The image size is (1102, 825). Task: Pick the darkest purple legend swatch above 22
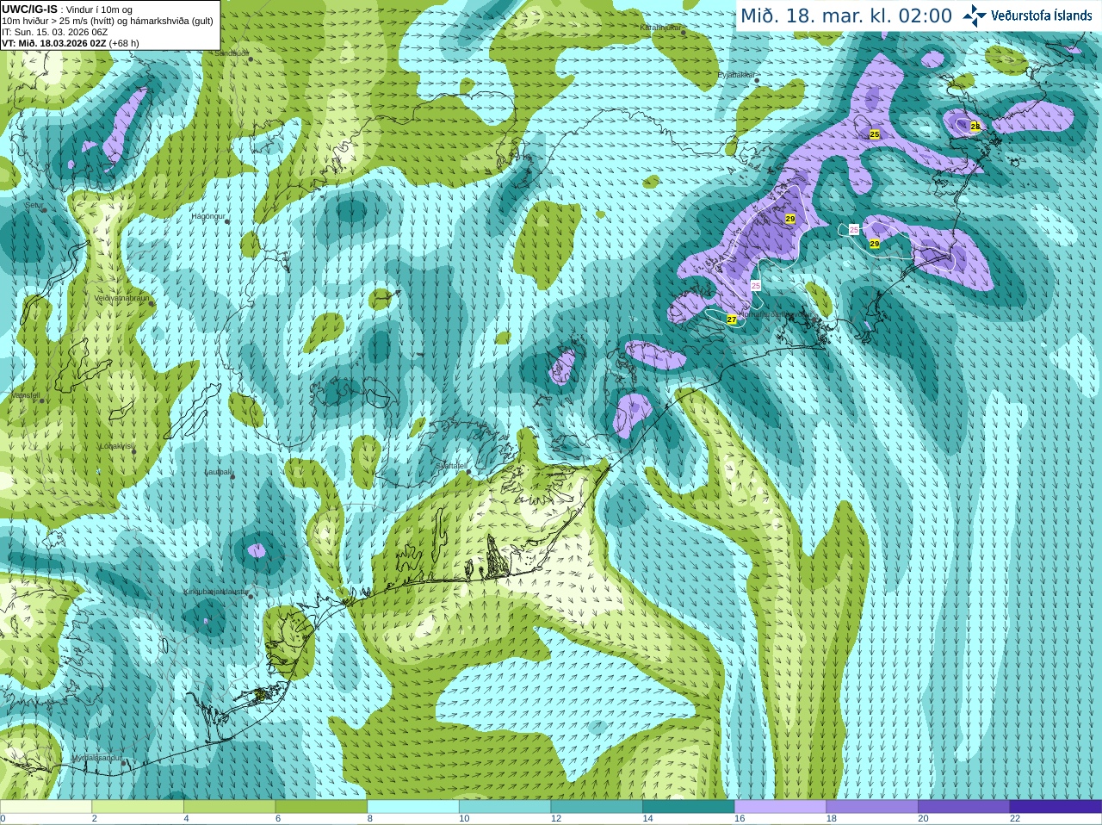(1056, 807)
